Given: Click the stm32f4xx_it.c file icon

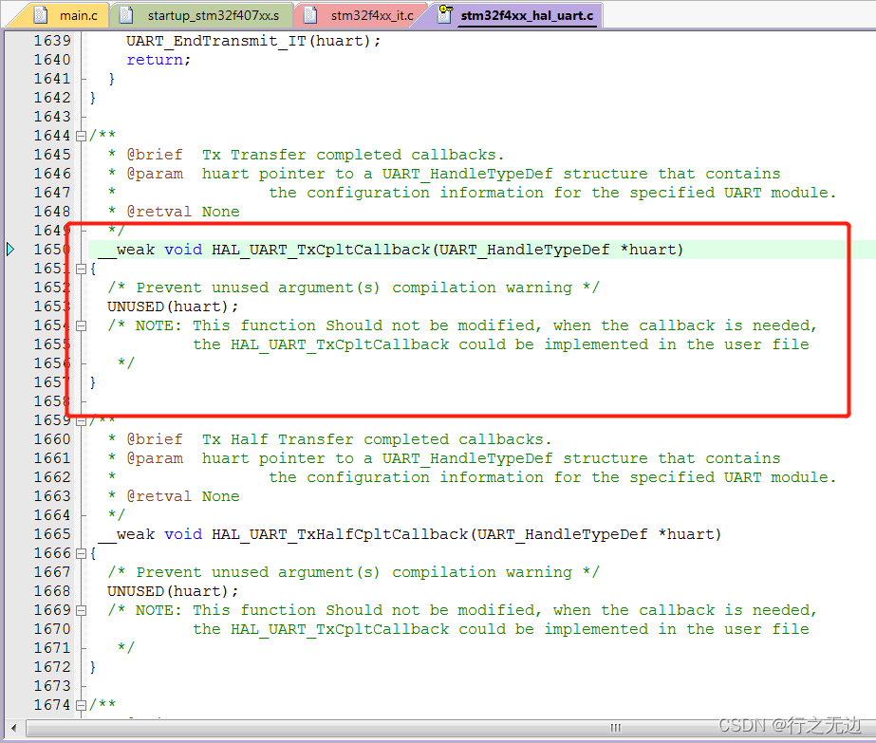Looking at the screenshot, I should pyautogui.click(x=310, y=15).
